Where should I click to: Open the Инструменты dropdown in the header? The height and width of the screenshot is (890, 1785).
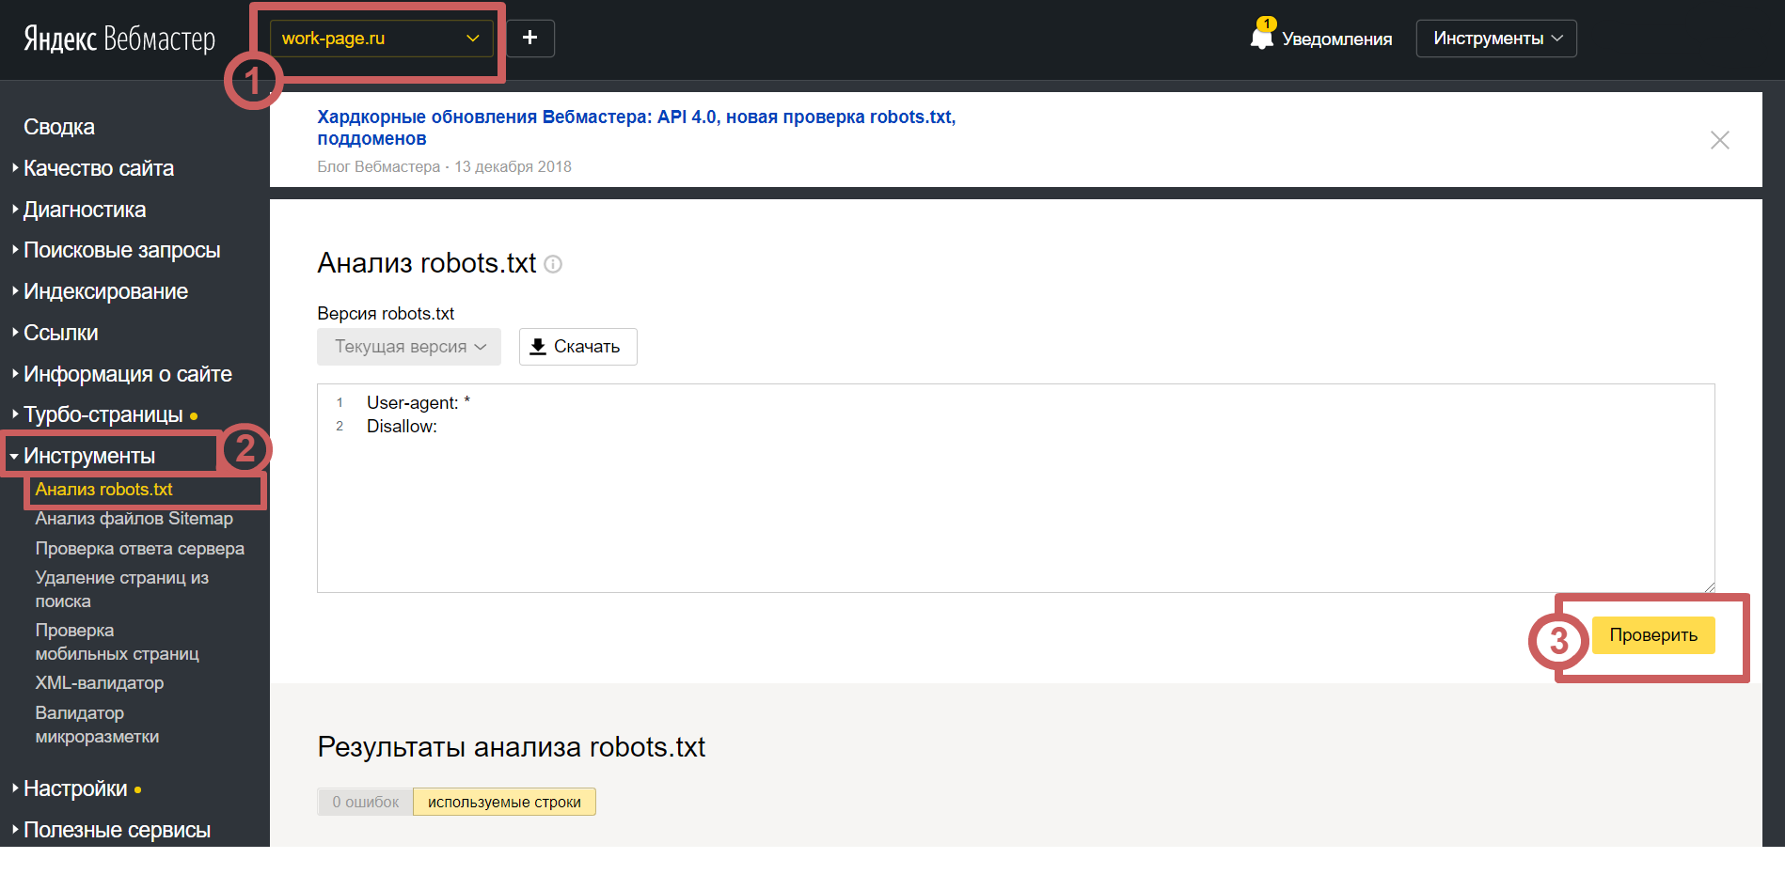pos(1495,39)
